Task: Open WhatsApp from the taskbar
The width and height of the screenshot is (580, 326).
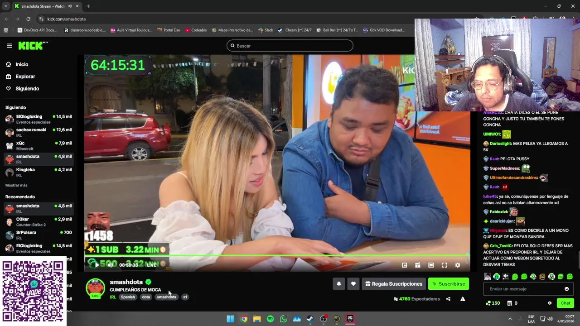Action: point(284,319)
